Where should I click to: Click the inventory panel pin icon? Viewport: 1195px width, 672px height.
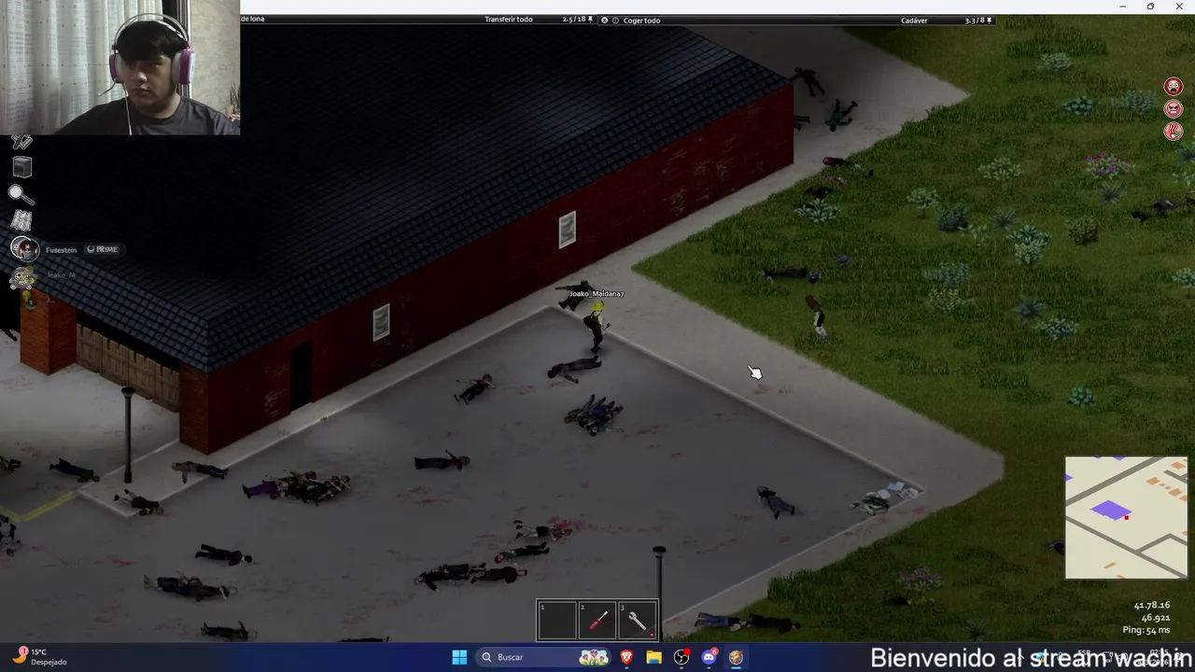(590, 20)
